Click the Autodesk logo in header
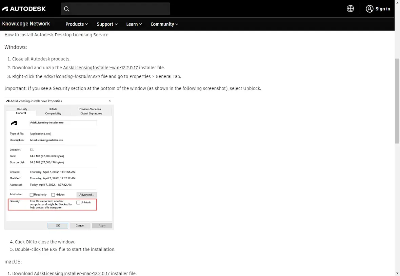400x276 pixels. coord(24,9)
